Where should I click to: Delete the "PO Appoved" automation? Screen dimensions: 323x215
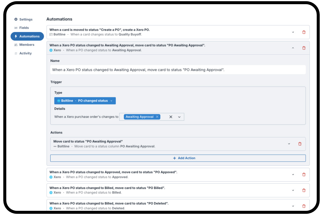[304, 174]
